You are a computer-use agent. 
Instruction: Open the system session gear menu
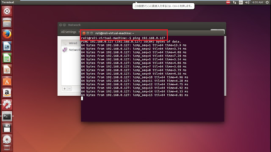[x=267, y=3]
